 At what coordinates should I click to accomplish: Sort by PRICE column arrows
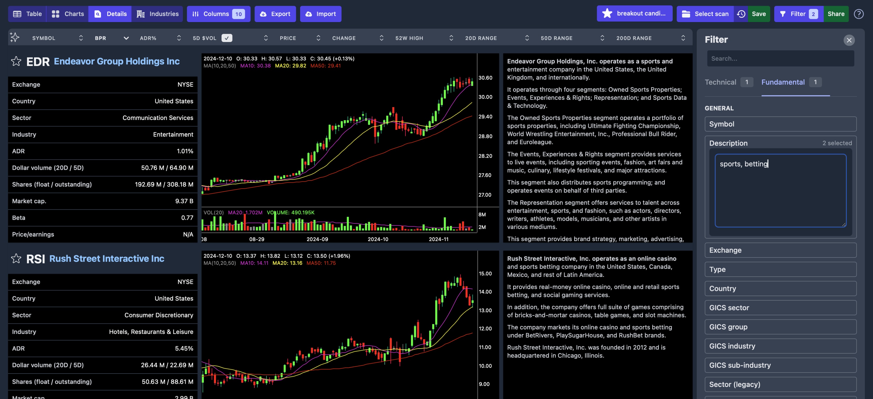[x=318, y=38]
